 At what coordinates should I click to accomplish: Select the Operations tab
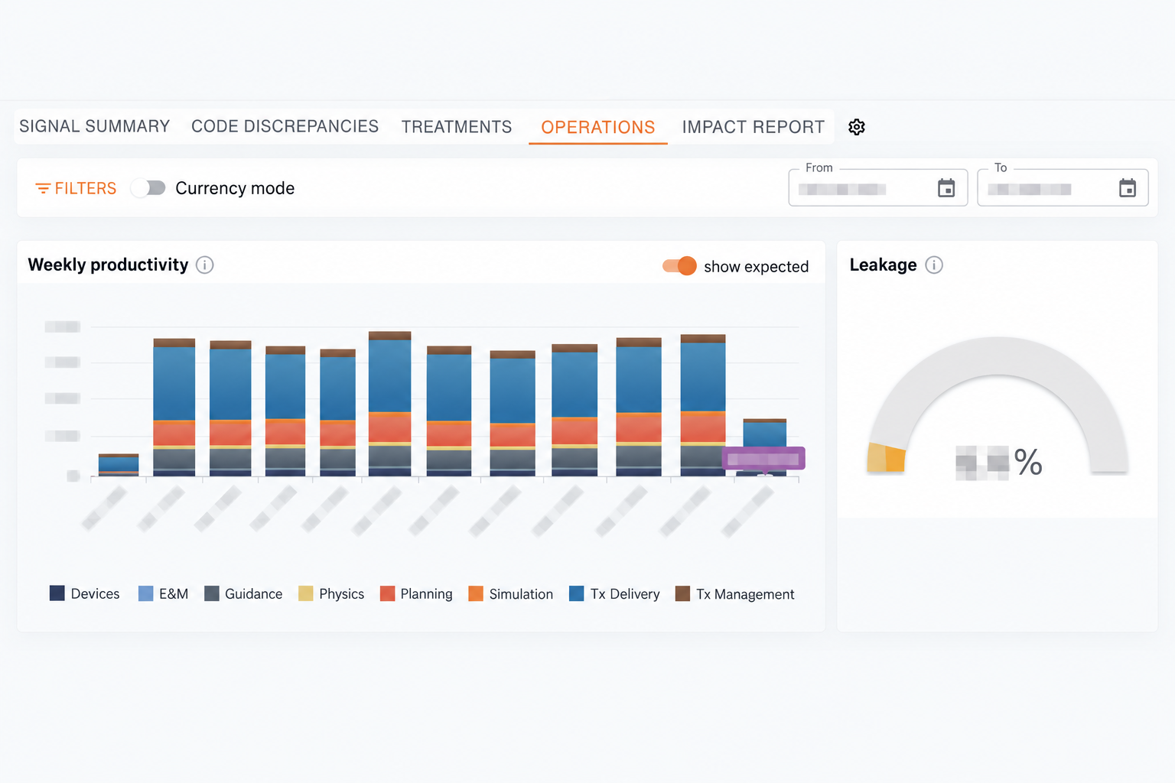(x=598, y=127)
